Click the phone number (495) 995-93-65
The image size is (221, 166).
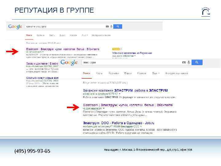click(32, 151)
